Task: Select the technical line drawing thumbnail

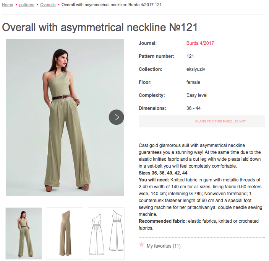Action: pyautogui.click(x=106, y=233)
